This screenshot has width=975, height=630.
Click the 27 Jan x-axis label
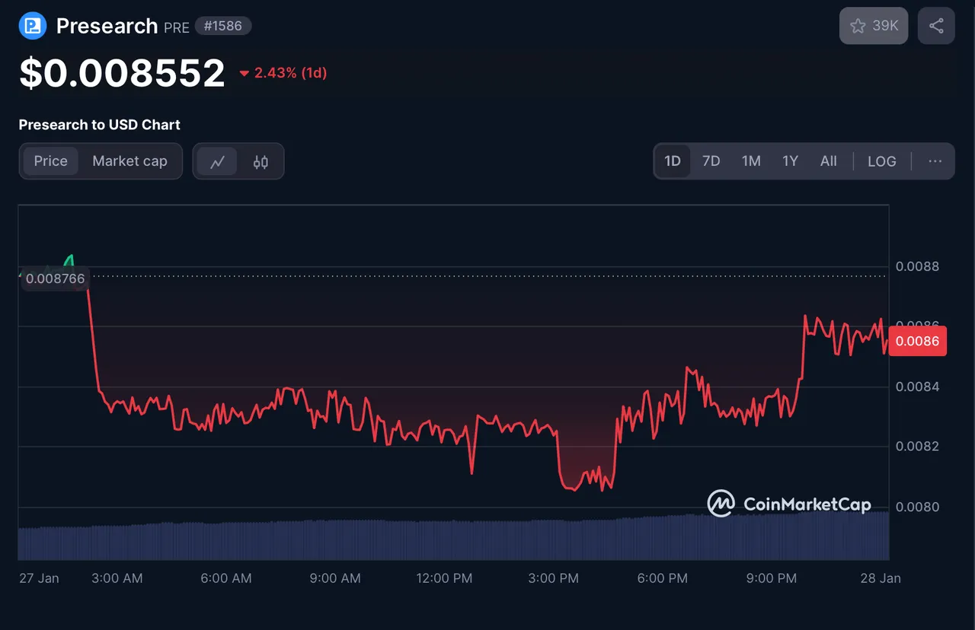coord(39,578)
